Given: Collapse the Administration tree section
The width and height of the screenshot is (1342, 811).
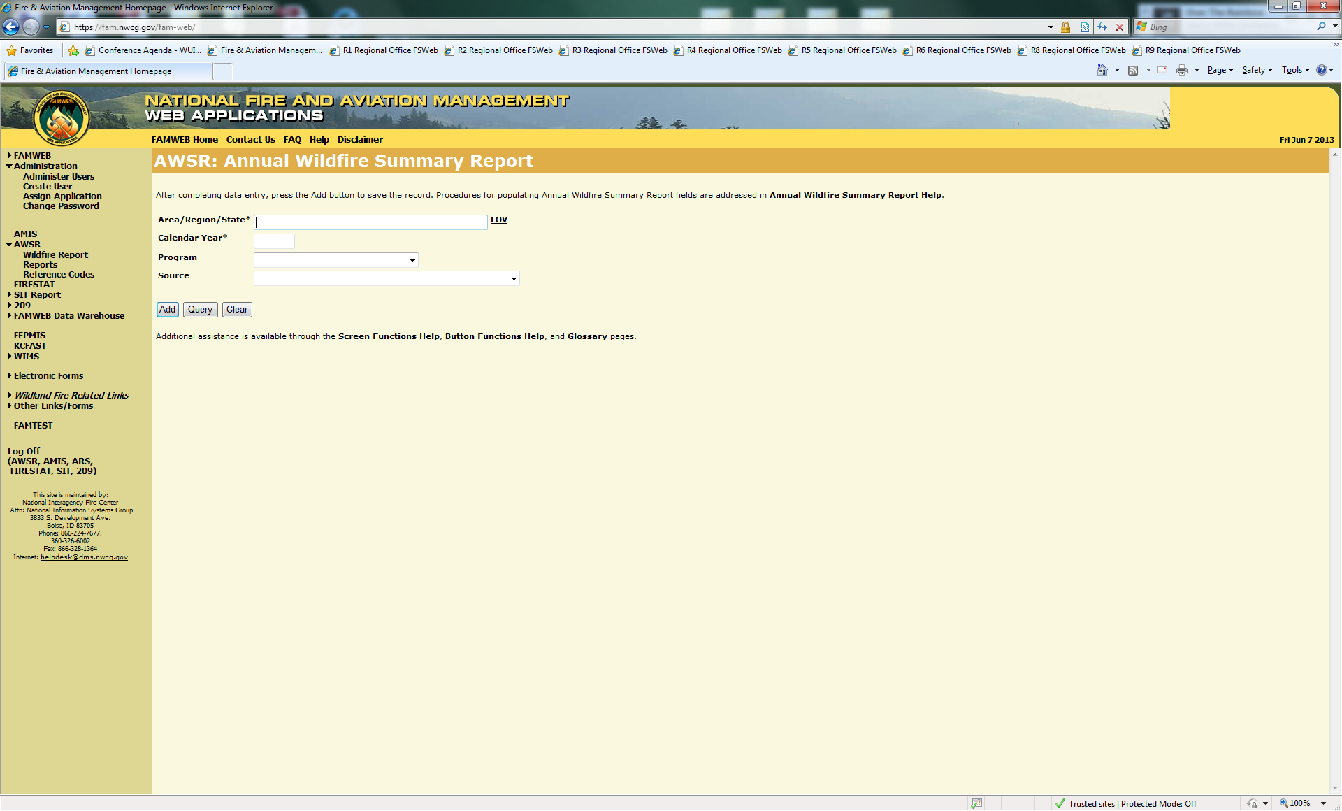Looking at the screenshot, I should (10, 166).
